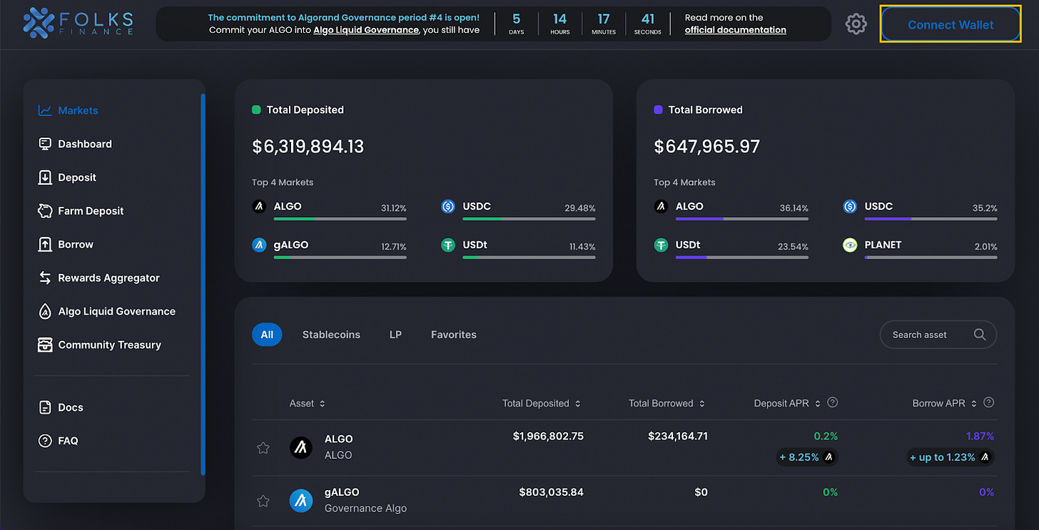Switch to Favorites tab
This screenshot has width=1039, height=530.
(x=454, y=335)
